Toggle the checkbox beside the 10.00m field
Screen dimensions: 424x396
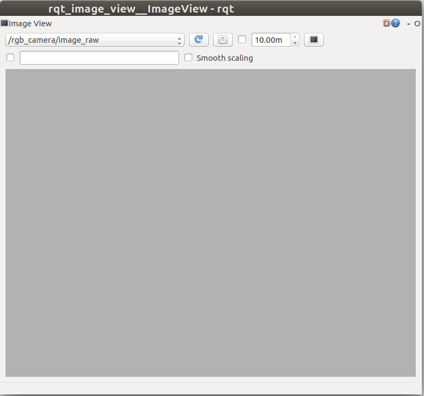coord(242,39)
